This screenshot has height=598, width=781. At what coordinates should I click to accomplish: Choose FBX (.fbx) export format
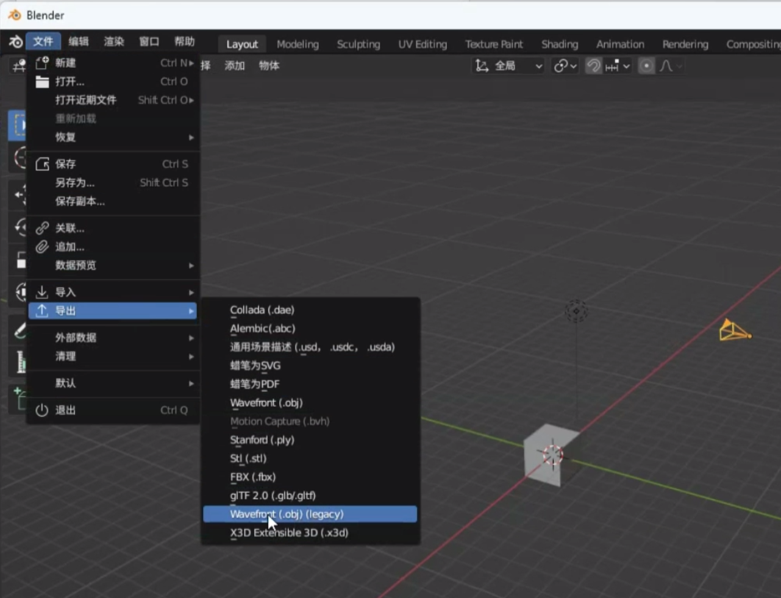click(x=252, y=477)
